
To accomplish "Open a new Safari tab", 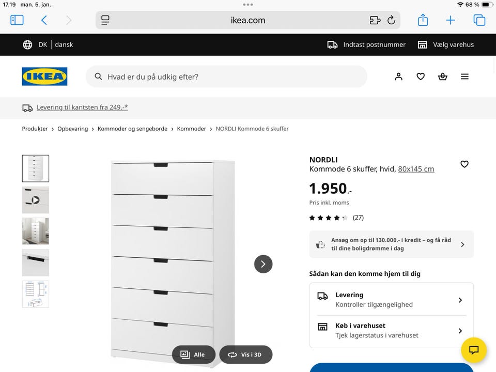I will click(x=451, y=20).
